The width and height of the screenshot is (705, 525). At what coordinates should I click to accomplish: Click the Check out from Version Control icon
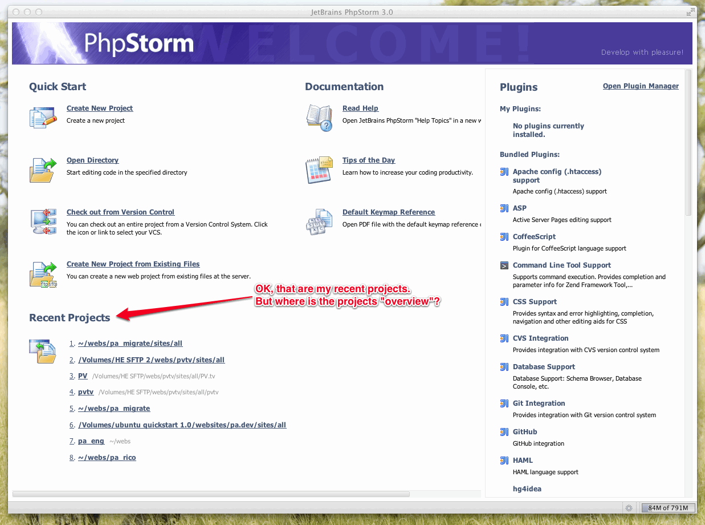coord(43,221)
